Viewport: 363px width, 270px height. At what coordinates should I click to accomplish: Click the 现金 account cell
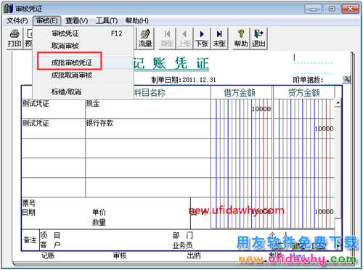pos(147,109)
